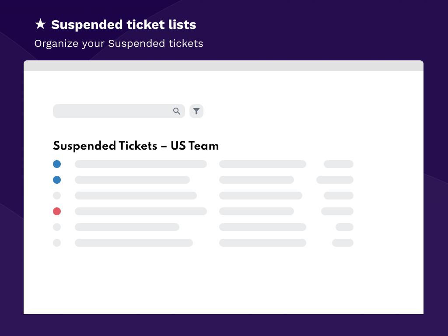Image resolution: width=448 pixels, height=336 pixels.
Task: Click the gray window title bar
Action: [224, 66]
